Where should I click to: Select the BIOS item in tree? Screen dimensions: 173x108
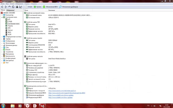point(9,32)
